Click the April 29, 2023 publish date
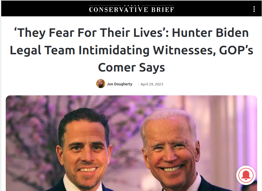 (x=152, y=84)
